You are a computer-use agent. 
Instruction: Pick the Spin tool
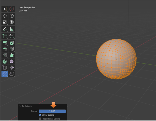point(5,61)
